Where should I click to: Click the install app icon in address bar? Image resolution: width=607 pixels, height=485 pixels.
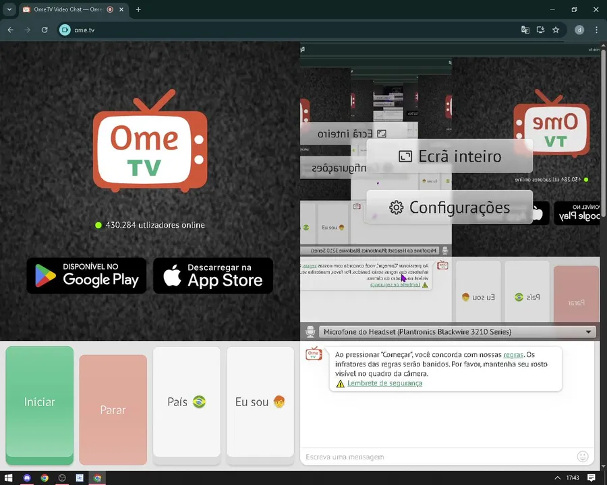pos(540,30)
